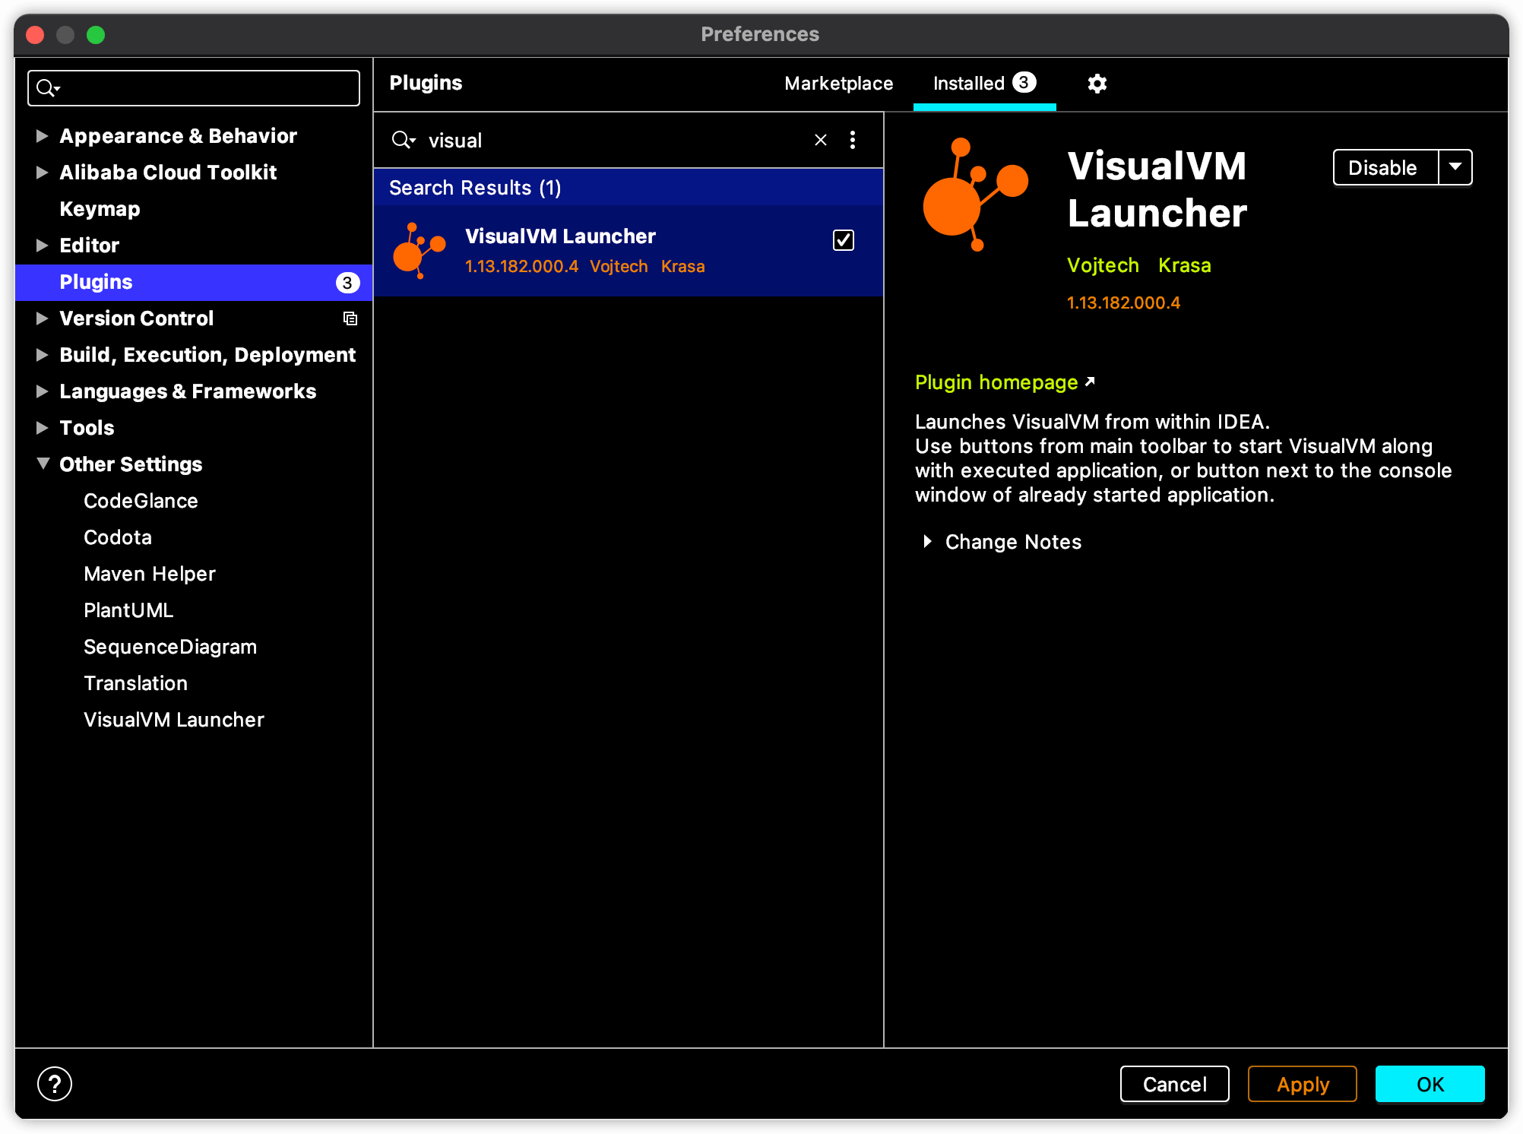Expand the Version Control node
This screenshot has width=1523, height=1134.
click(x=43, y=318)
